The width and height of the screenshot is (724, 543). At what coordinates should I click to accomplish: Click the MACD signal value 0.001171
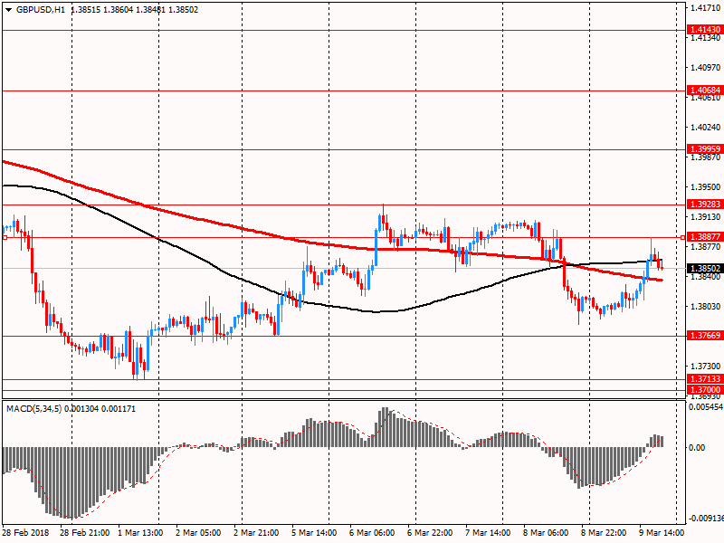coord(119,409)
